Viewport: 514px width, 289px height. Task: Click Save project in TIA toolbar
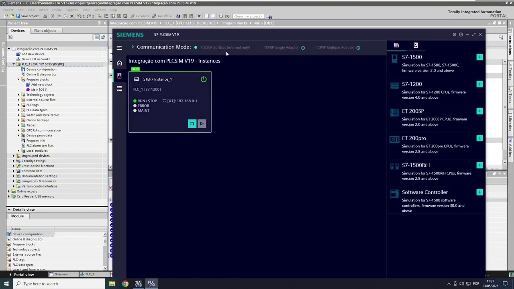[x=27, y=16]
